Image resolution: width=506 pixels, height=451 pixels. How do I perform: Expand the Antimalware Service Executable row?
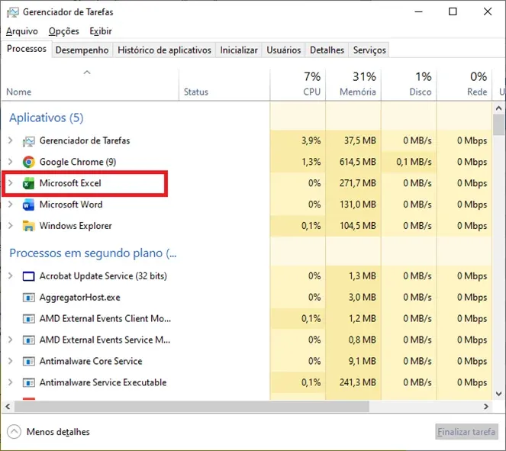[x=11, y=382]
